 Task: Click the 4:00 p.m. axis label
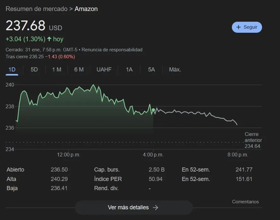pos(153,155)
